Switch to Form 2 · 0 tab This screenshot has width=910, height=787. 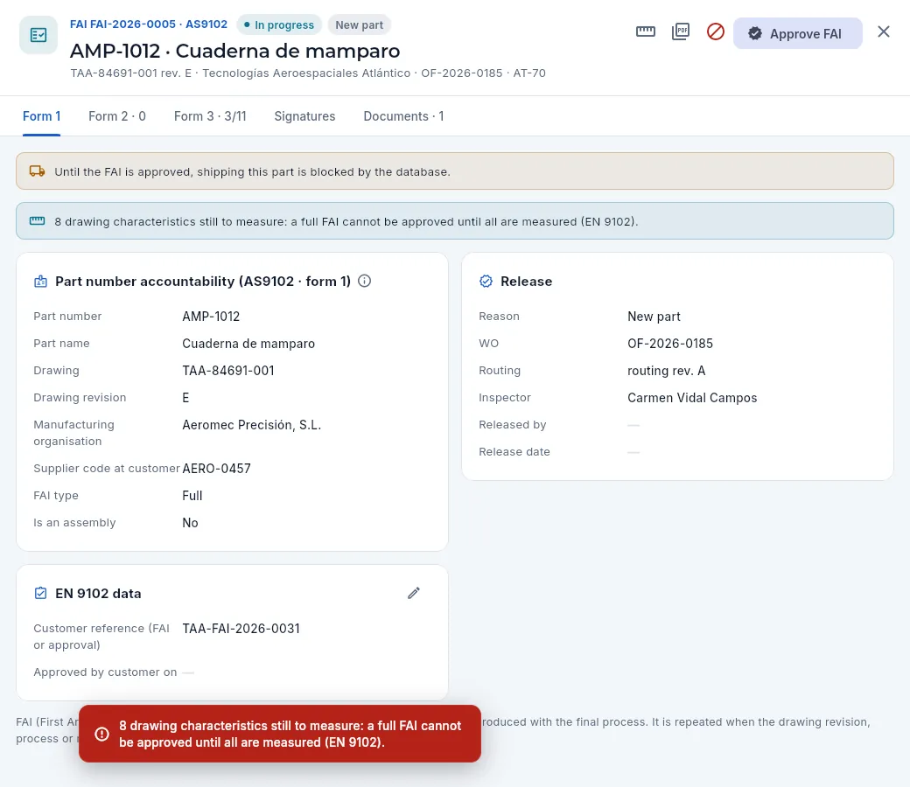coord(117,116)
